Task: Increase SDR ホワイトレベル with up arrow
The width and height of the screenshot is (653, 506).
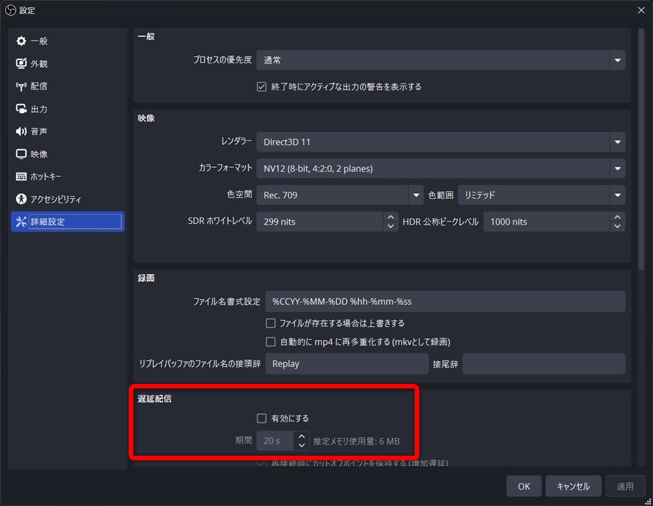Action: (x=390, y=217)
